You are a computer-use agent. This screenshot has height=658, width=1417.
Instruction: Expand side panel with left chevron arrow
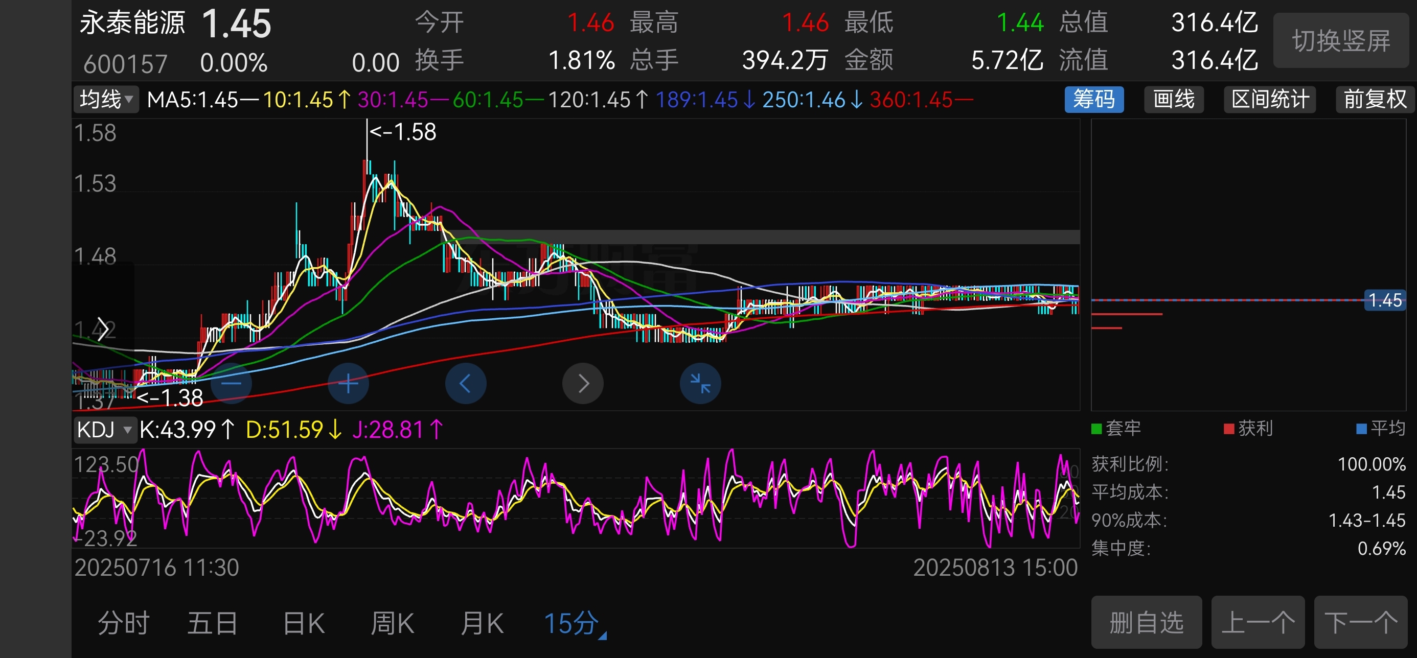102,328
